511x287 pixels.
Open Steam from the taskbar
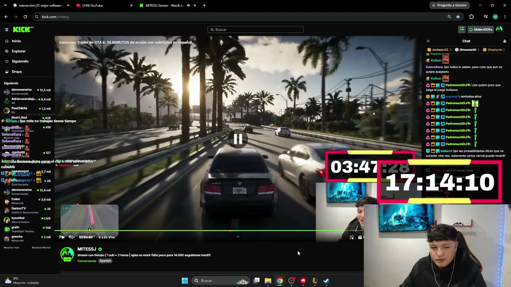(x=326, y=281)
